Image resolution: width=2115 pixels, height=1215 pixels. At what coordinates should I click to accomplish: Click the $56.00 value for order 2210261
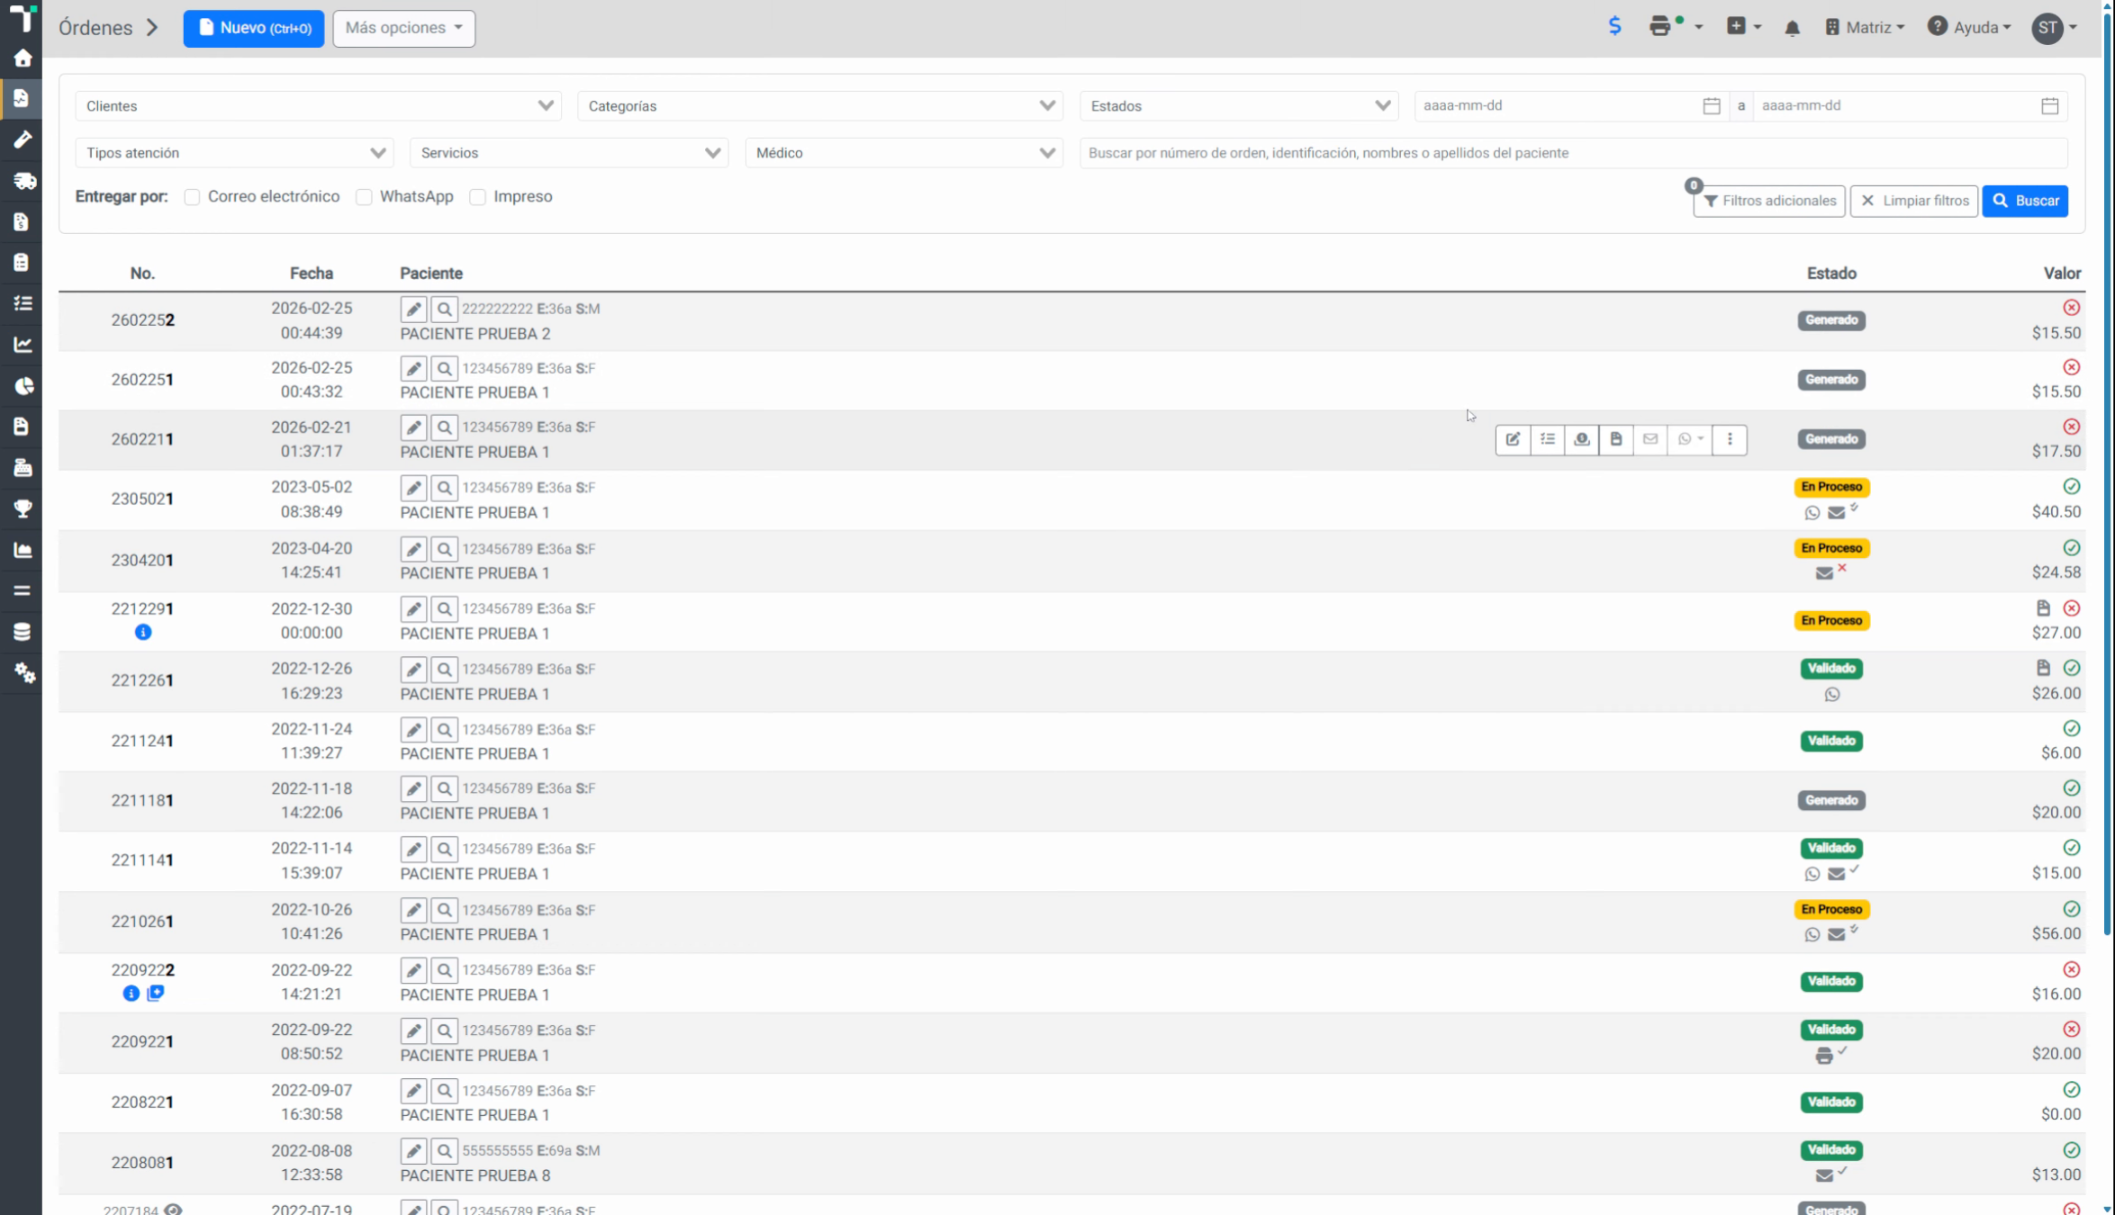pyautogui.click(x=2056, y=934)
